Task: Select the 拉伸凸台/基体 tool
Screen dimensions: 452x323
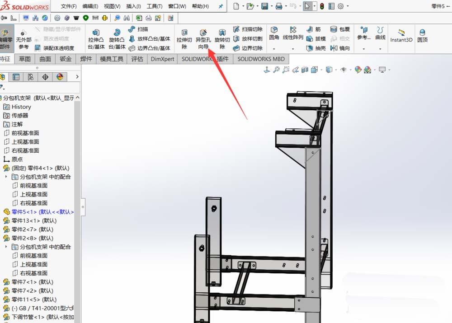Action: tap(95, 38)
